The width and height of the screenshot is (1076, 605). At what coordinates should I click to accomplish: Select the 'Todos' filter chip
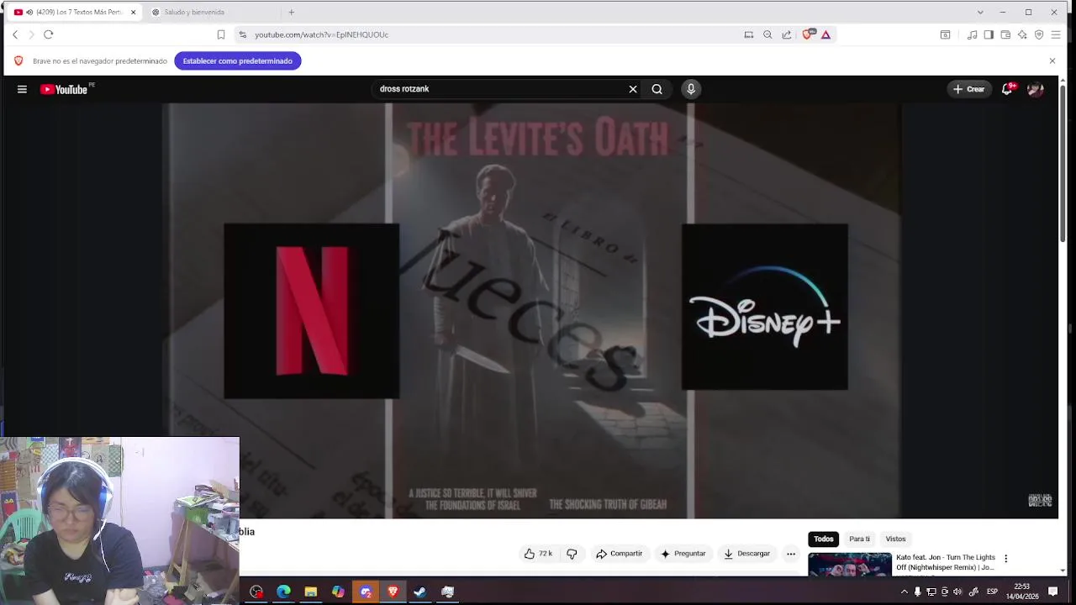coord(824,539)
